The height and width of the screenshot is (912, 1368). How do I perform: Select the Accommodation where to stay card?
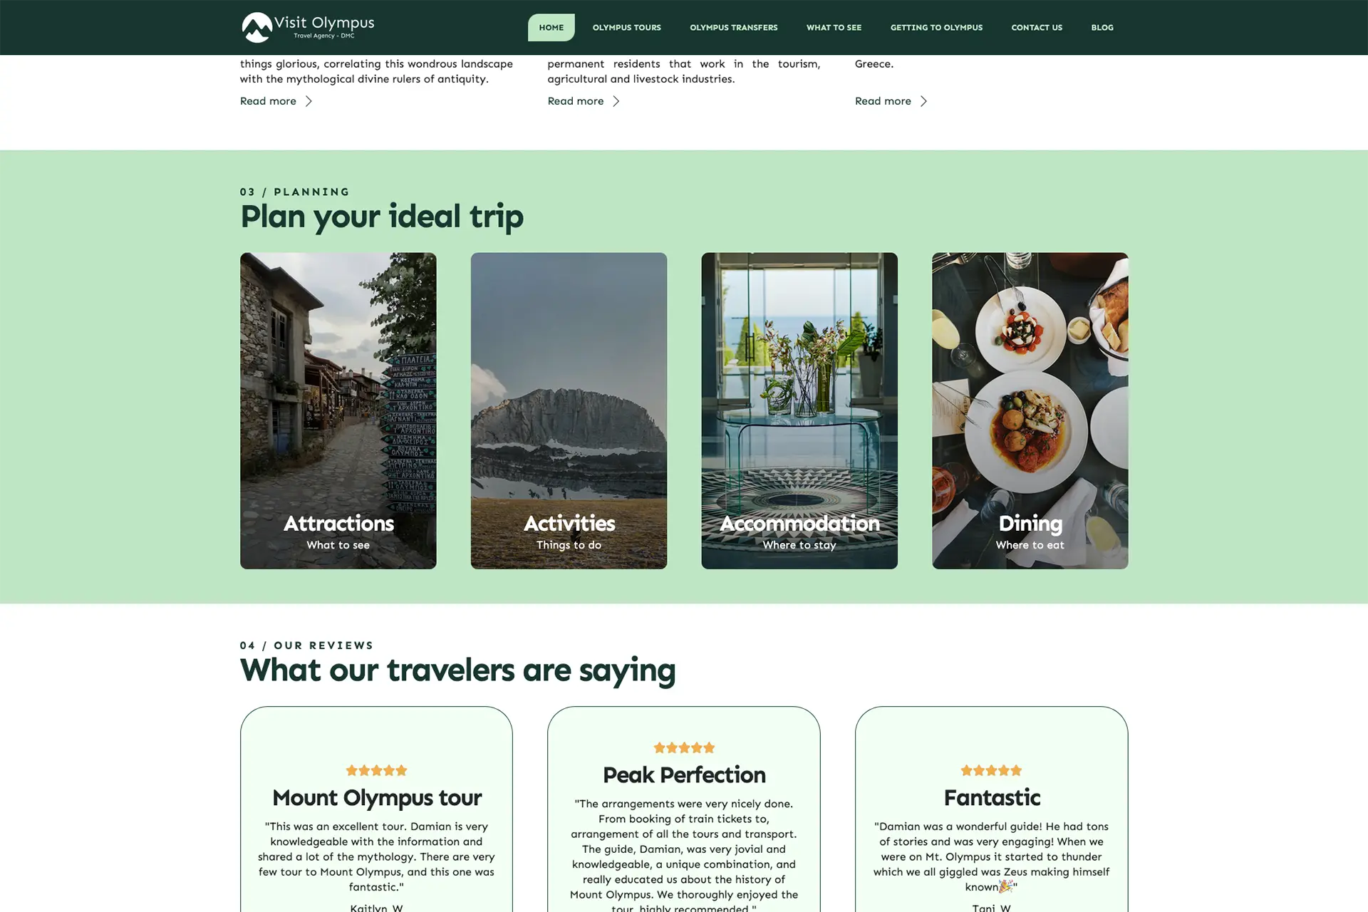tap(799, 410)
